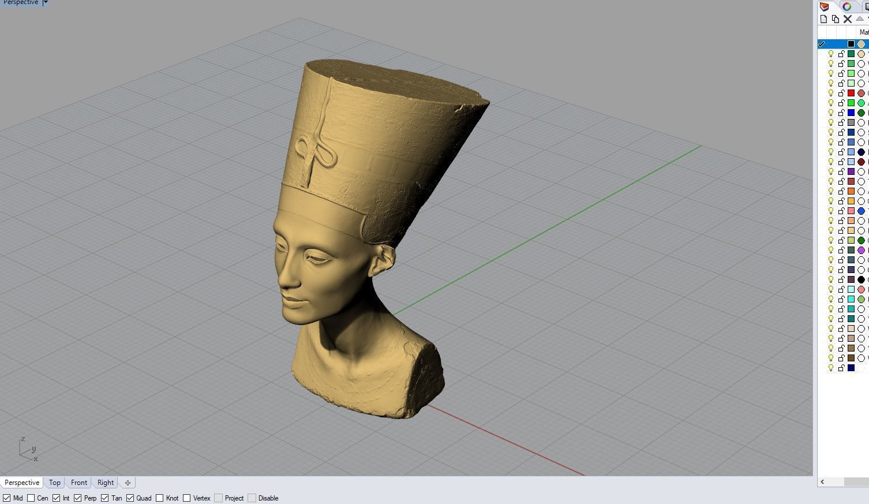The width and height of the screenshot is (869, 504).
Task: Hide the blue layer via its light bulb
Action: (x=831, y=113)
